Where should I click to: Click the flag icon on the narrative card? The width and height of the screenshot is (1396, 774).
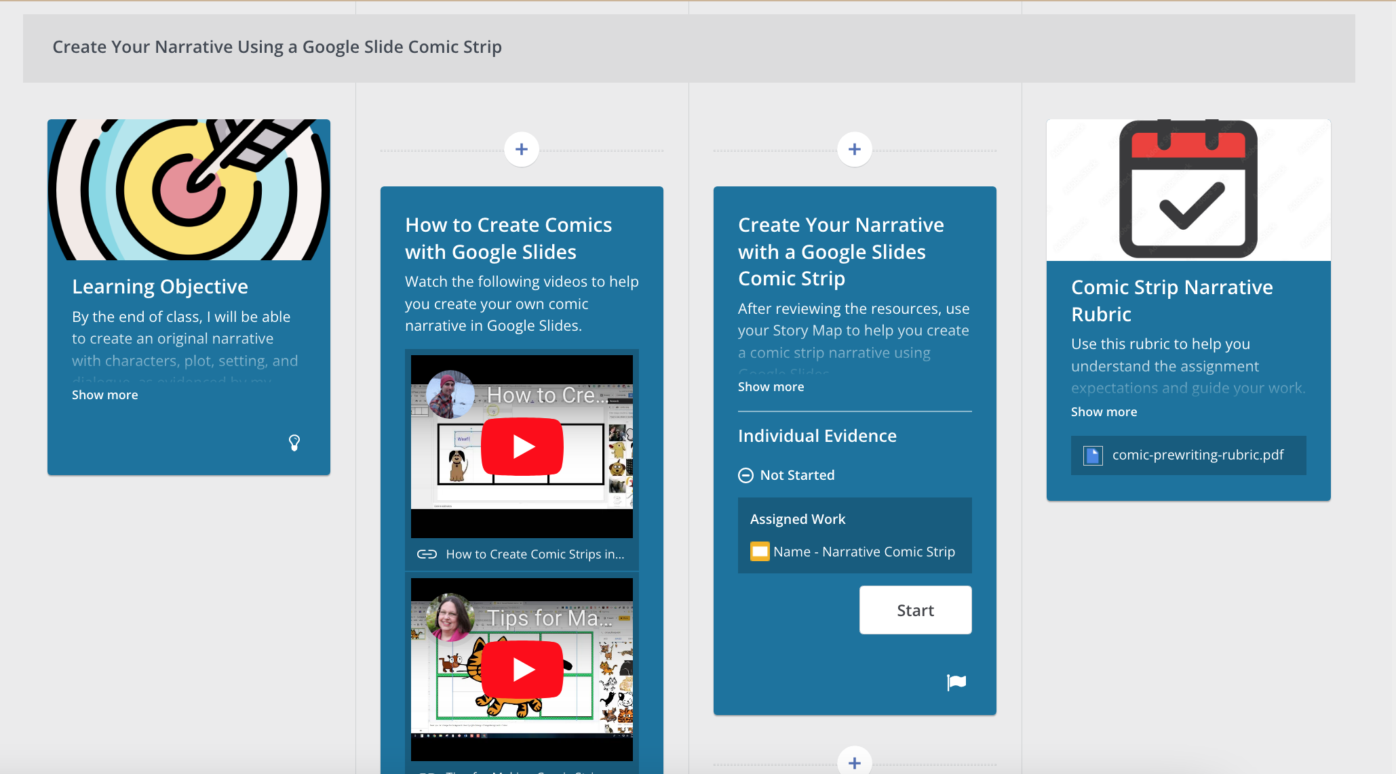956,682
